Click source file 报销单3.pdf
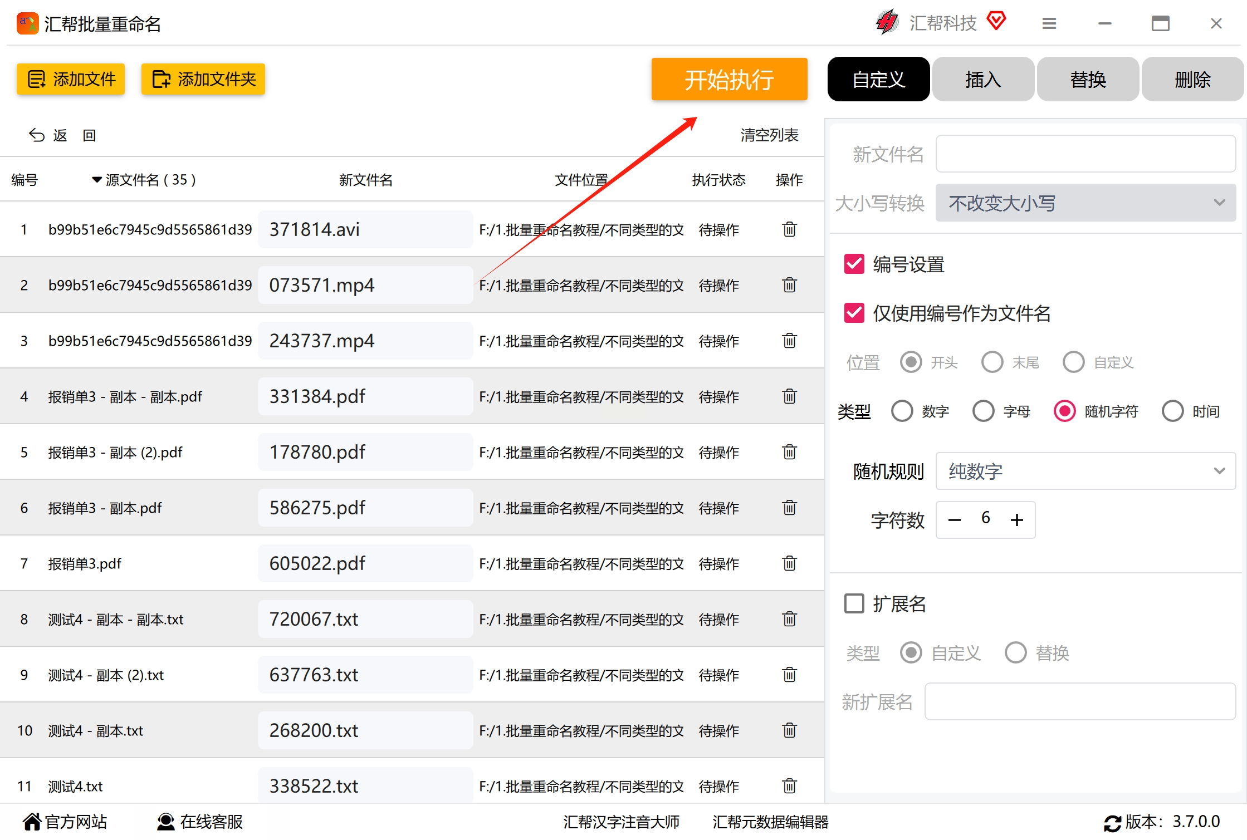 tap(85, 564)
